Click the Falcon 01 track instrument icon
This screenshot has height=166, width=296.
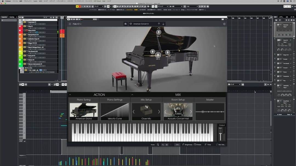click(20, 60)
